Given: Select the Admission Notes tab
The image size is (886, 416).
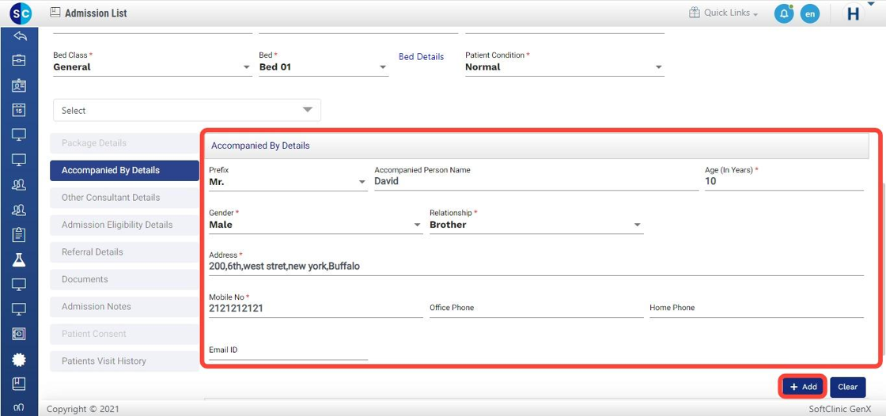Looking at the screenshot, I should pyautogui.click(x=124, y=307).
